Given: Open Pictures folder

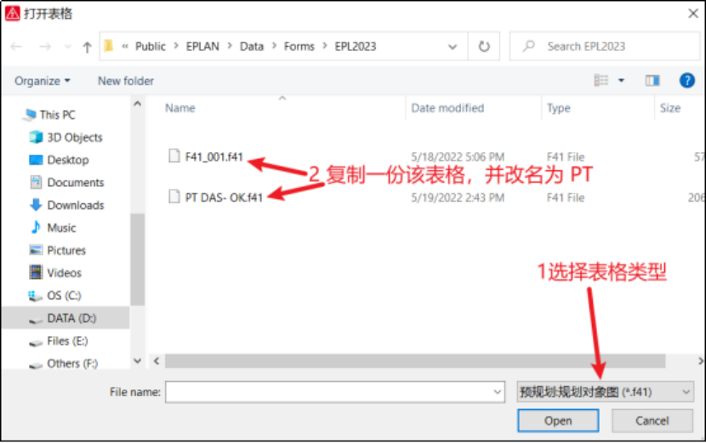Looking at the screenshot, I should 66,250.
